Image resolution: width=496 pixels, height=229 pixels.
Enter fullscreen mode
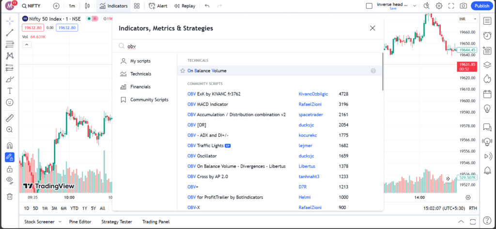451,6
